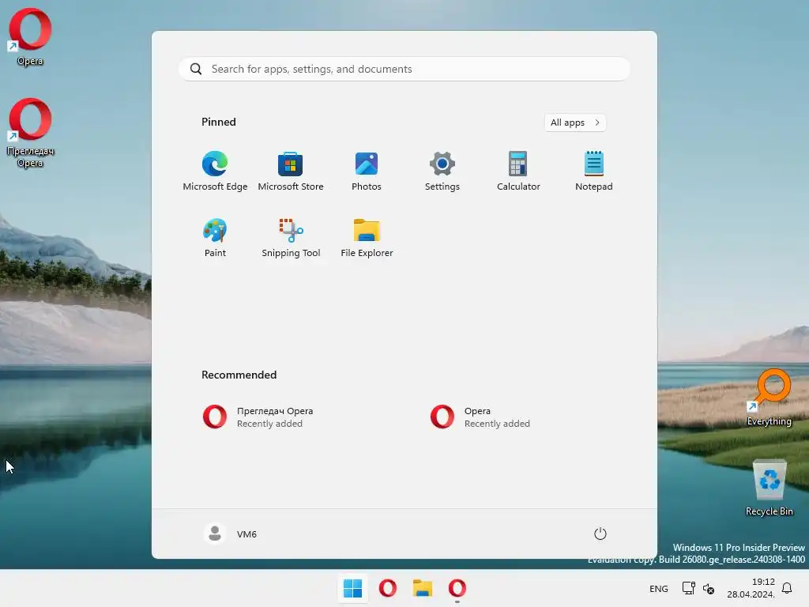The width and height of the screenshot is (809, 607).
Task: Open Notepad from pinned apps
Action: tap(594, 172)
